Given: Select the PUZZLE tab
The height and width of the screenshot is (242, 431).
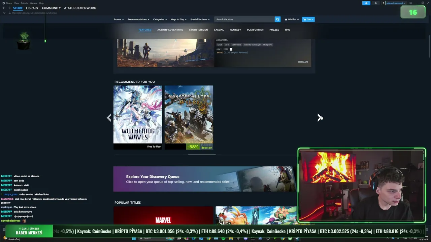Looking at the screenshot, I should (x=274, y=30).
